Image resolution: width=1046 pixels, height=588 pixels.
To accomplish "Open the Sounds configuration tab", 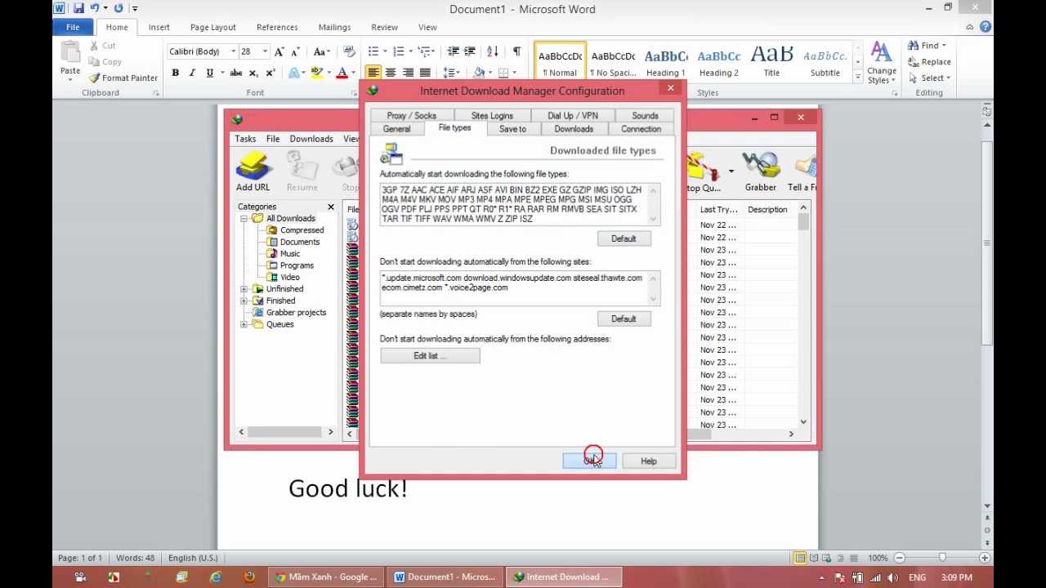I will tap(645, 115).
